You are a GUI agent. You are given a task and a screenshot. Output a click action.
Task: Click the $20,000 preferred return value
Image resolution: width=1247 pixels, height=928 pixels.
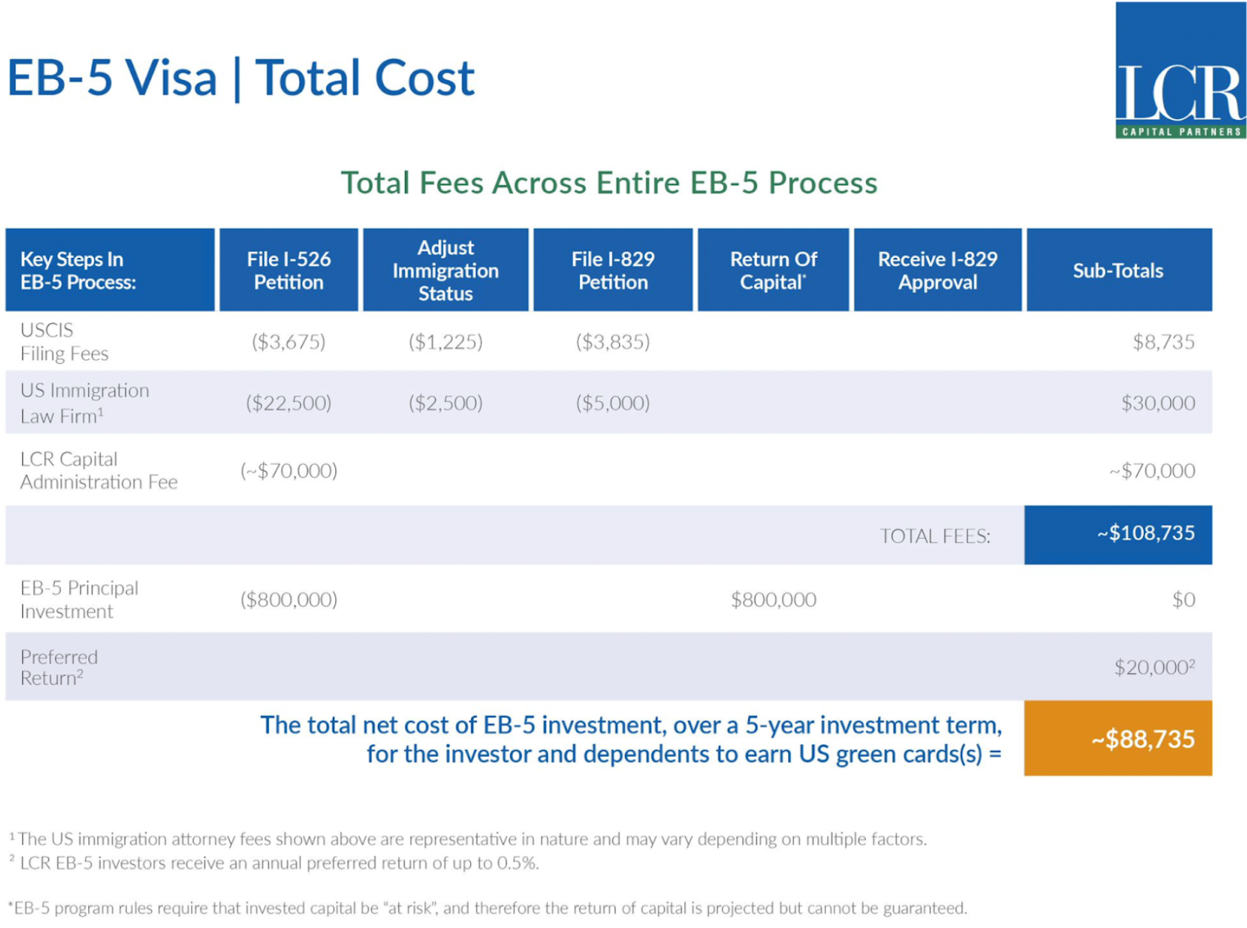pyautogui.click(x=1155, y=667)
